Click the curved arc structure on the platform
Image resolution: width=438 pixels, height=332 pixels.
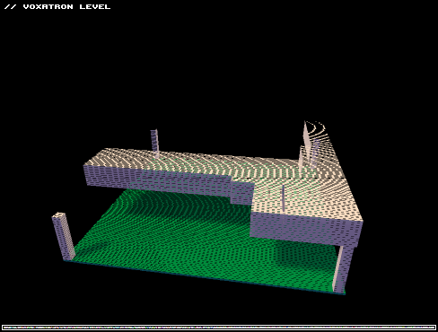(321, 141)
